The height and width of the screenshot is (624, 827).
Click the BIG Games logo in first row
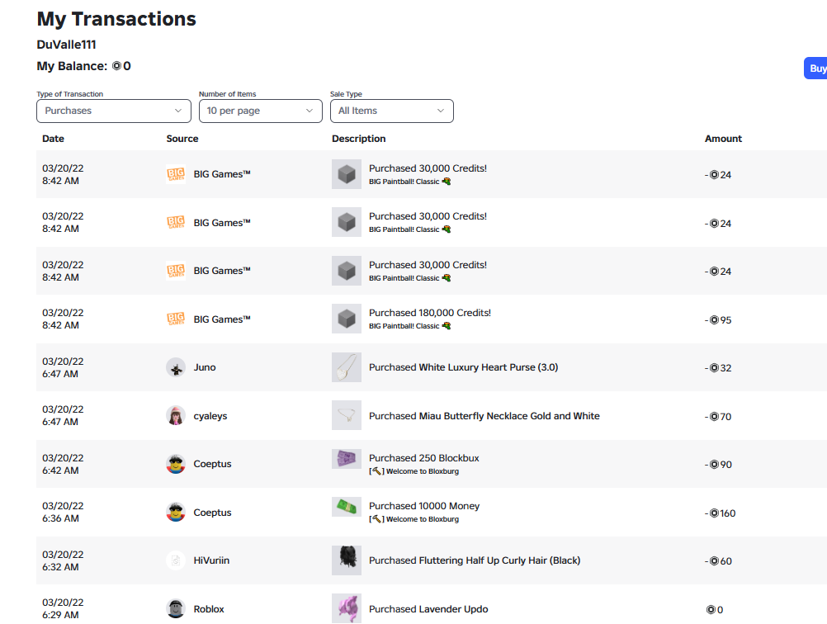(x=176, y=174)
